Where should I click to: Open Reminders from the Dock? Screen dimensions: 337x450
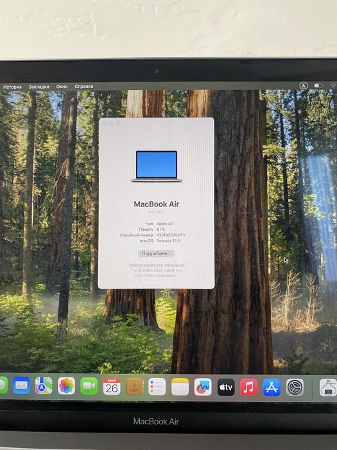[157, 386]
